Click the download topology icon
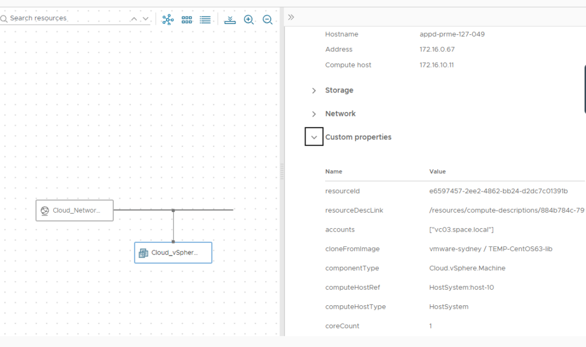 point(230,20)
